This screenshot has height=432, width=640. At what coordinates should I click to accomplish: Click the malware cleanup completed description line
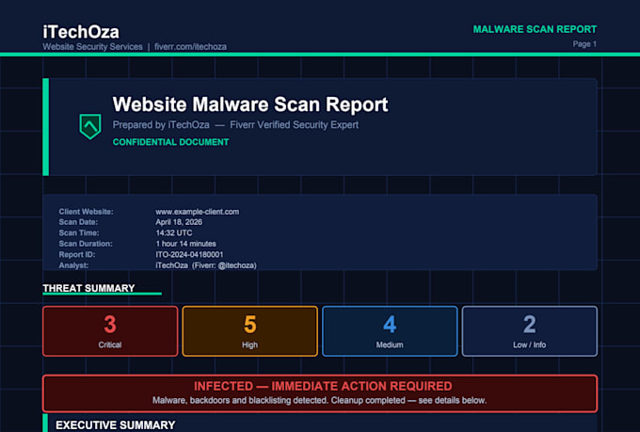[x=320, y=401]
